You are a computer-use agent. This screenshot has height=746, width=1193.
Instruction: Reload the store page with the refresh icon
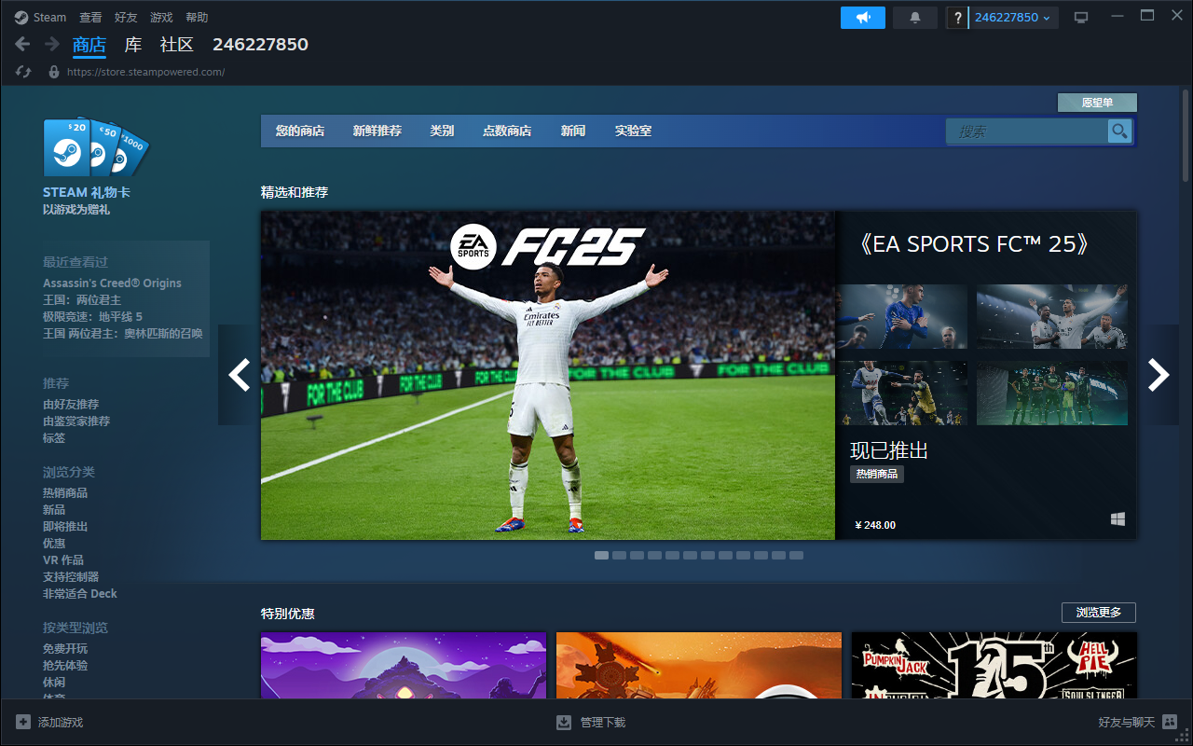tap(24, 72)
